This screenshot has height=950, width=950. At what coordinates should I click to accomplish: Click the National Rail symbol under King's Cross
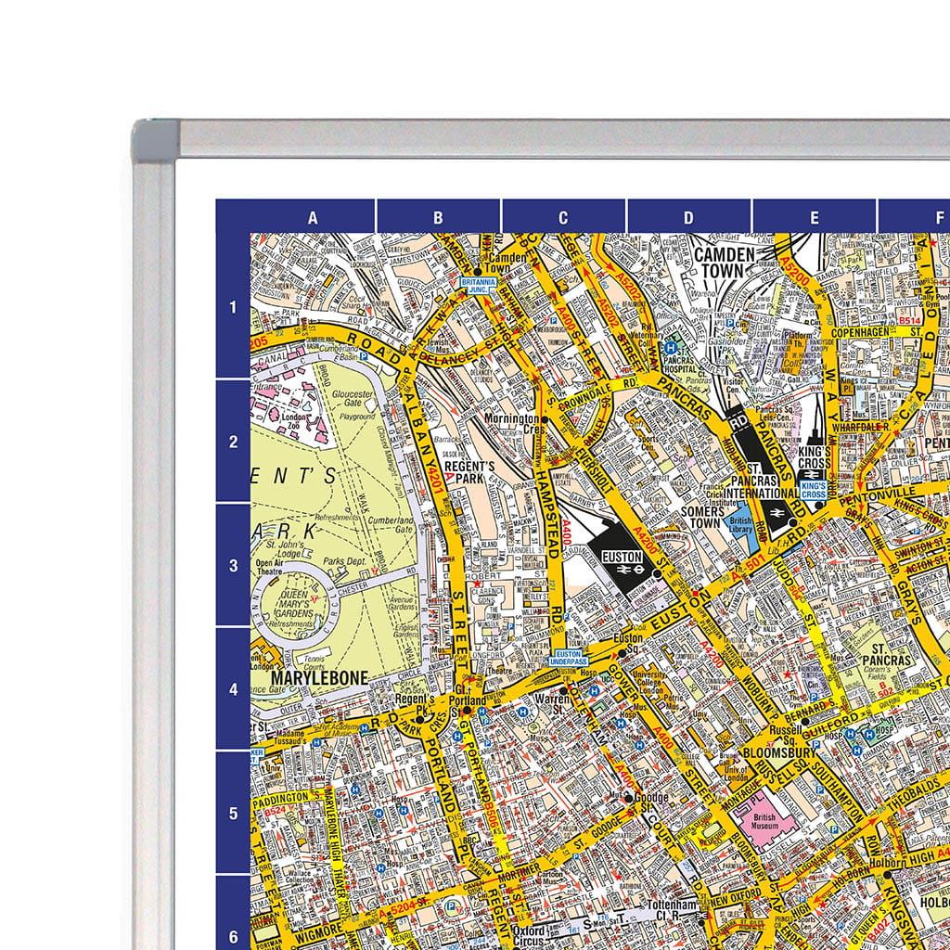pos(813,476)
